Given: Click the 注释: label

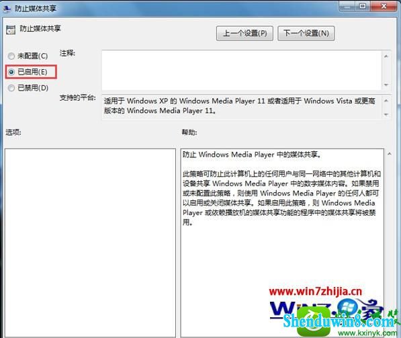Looking at the screenshot, I should [67, 53].
